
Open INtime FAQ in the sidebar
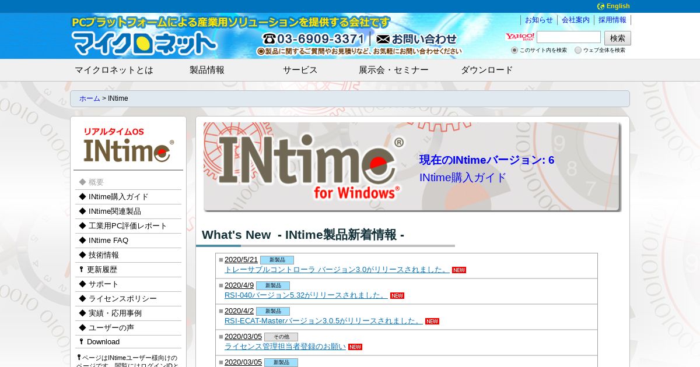click(x=128, y=241)
